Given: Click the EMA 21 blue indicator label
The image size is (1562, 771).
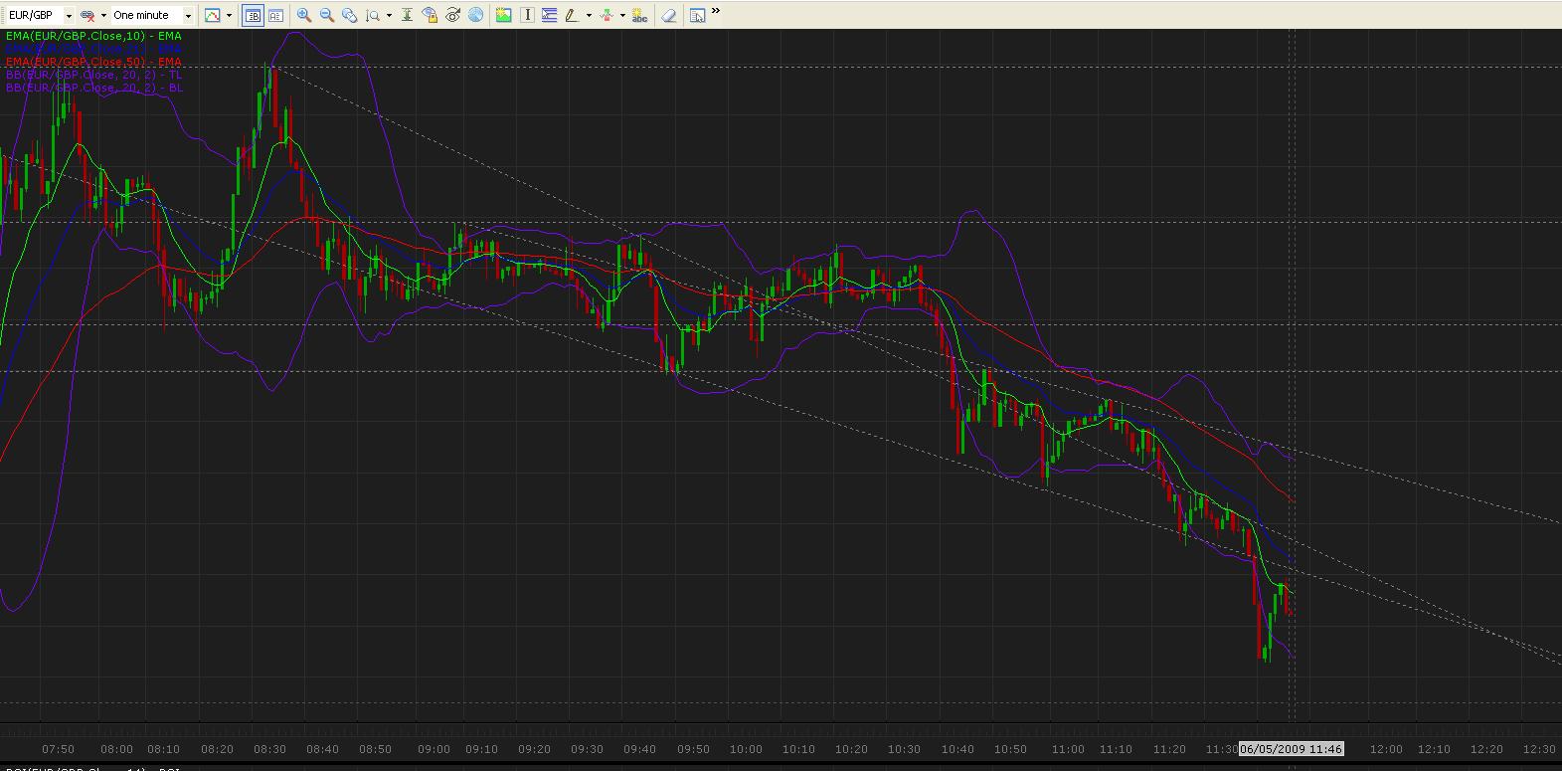Looking at the screenshot, I should tap(93, 48).
